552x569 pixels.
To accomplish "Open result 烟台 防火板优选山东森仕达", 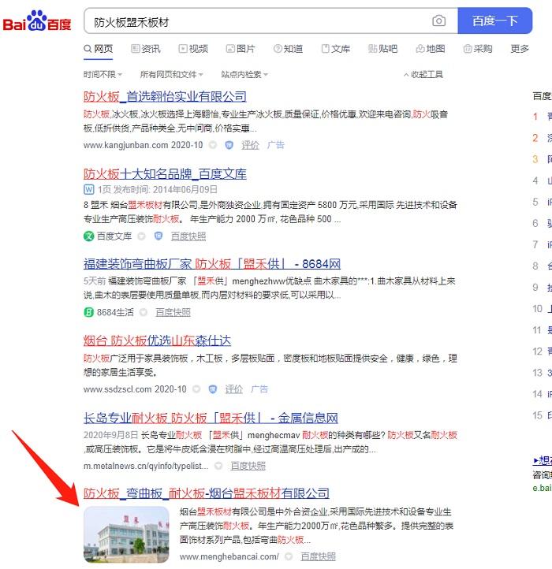I will (x=157, y=340).
